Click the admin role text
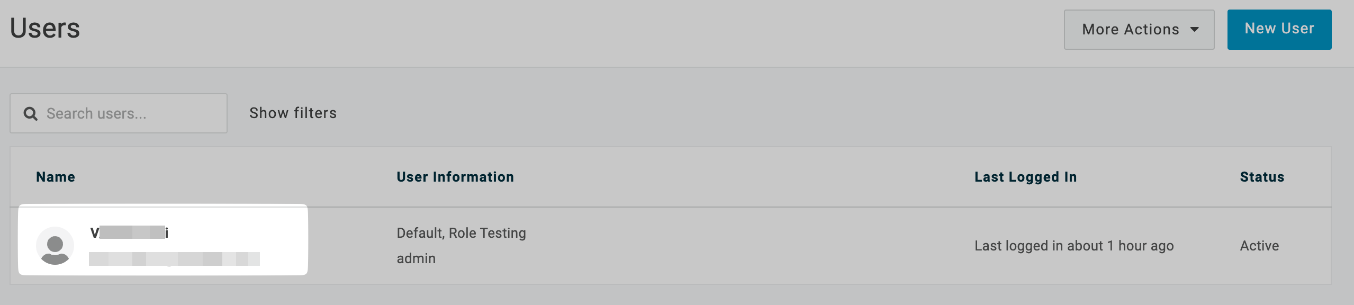The height and width of the screenshot is (305, 1354). [x=416, y=258]
